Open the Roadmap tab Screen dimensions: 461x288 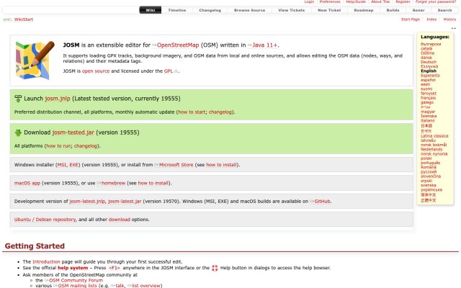(x=364, y=10)
